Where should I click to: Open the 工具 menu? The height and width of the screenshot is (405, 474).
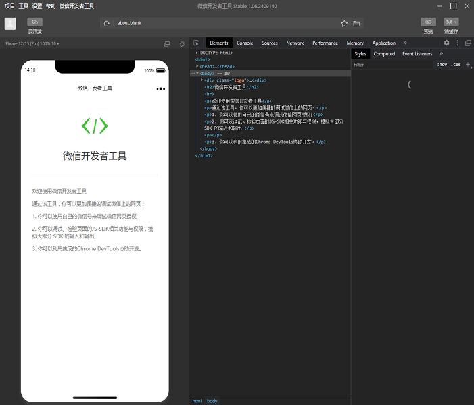click(x=23, y=6)
